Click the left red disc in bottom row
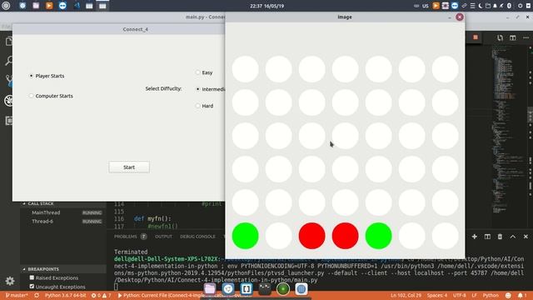 click(311, 236)
